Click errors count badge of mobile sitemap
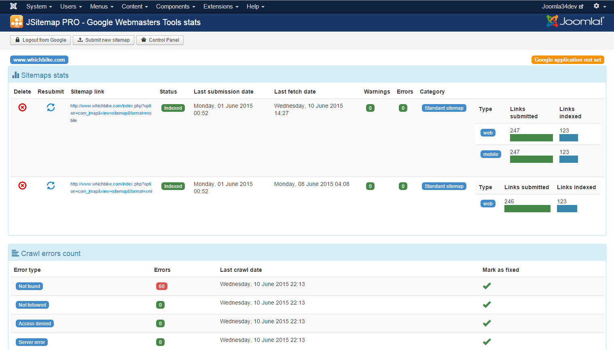Screen dimensions: 614x350 [403, 108]
